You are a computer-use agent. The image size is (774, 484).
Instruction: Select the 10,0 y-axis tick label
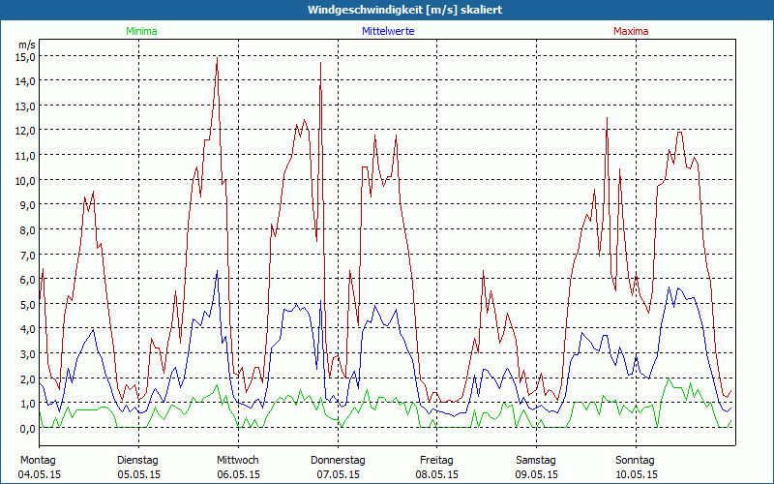pyautogui.click(x=24, y=180)
